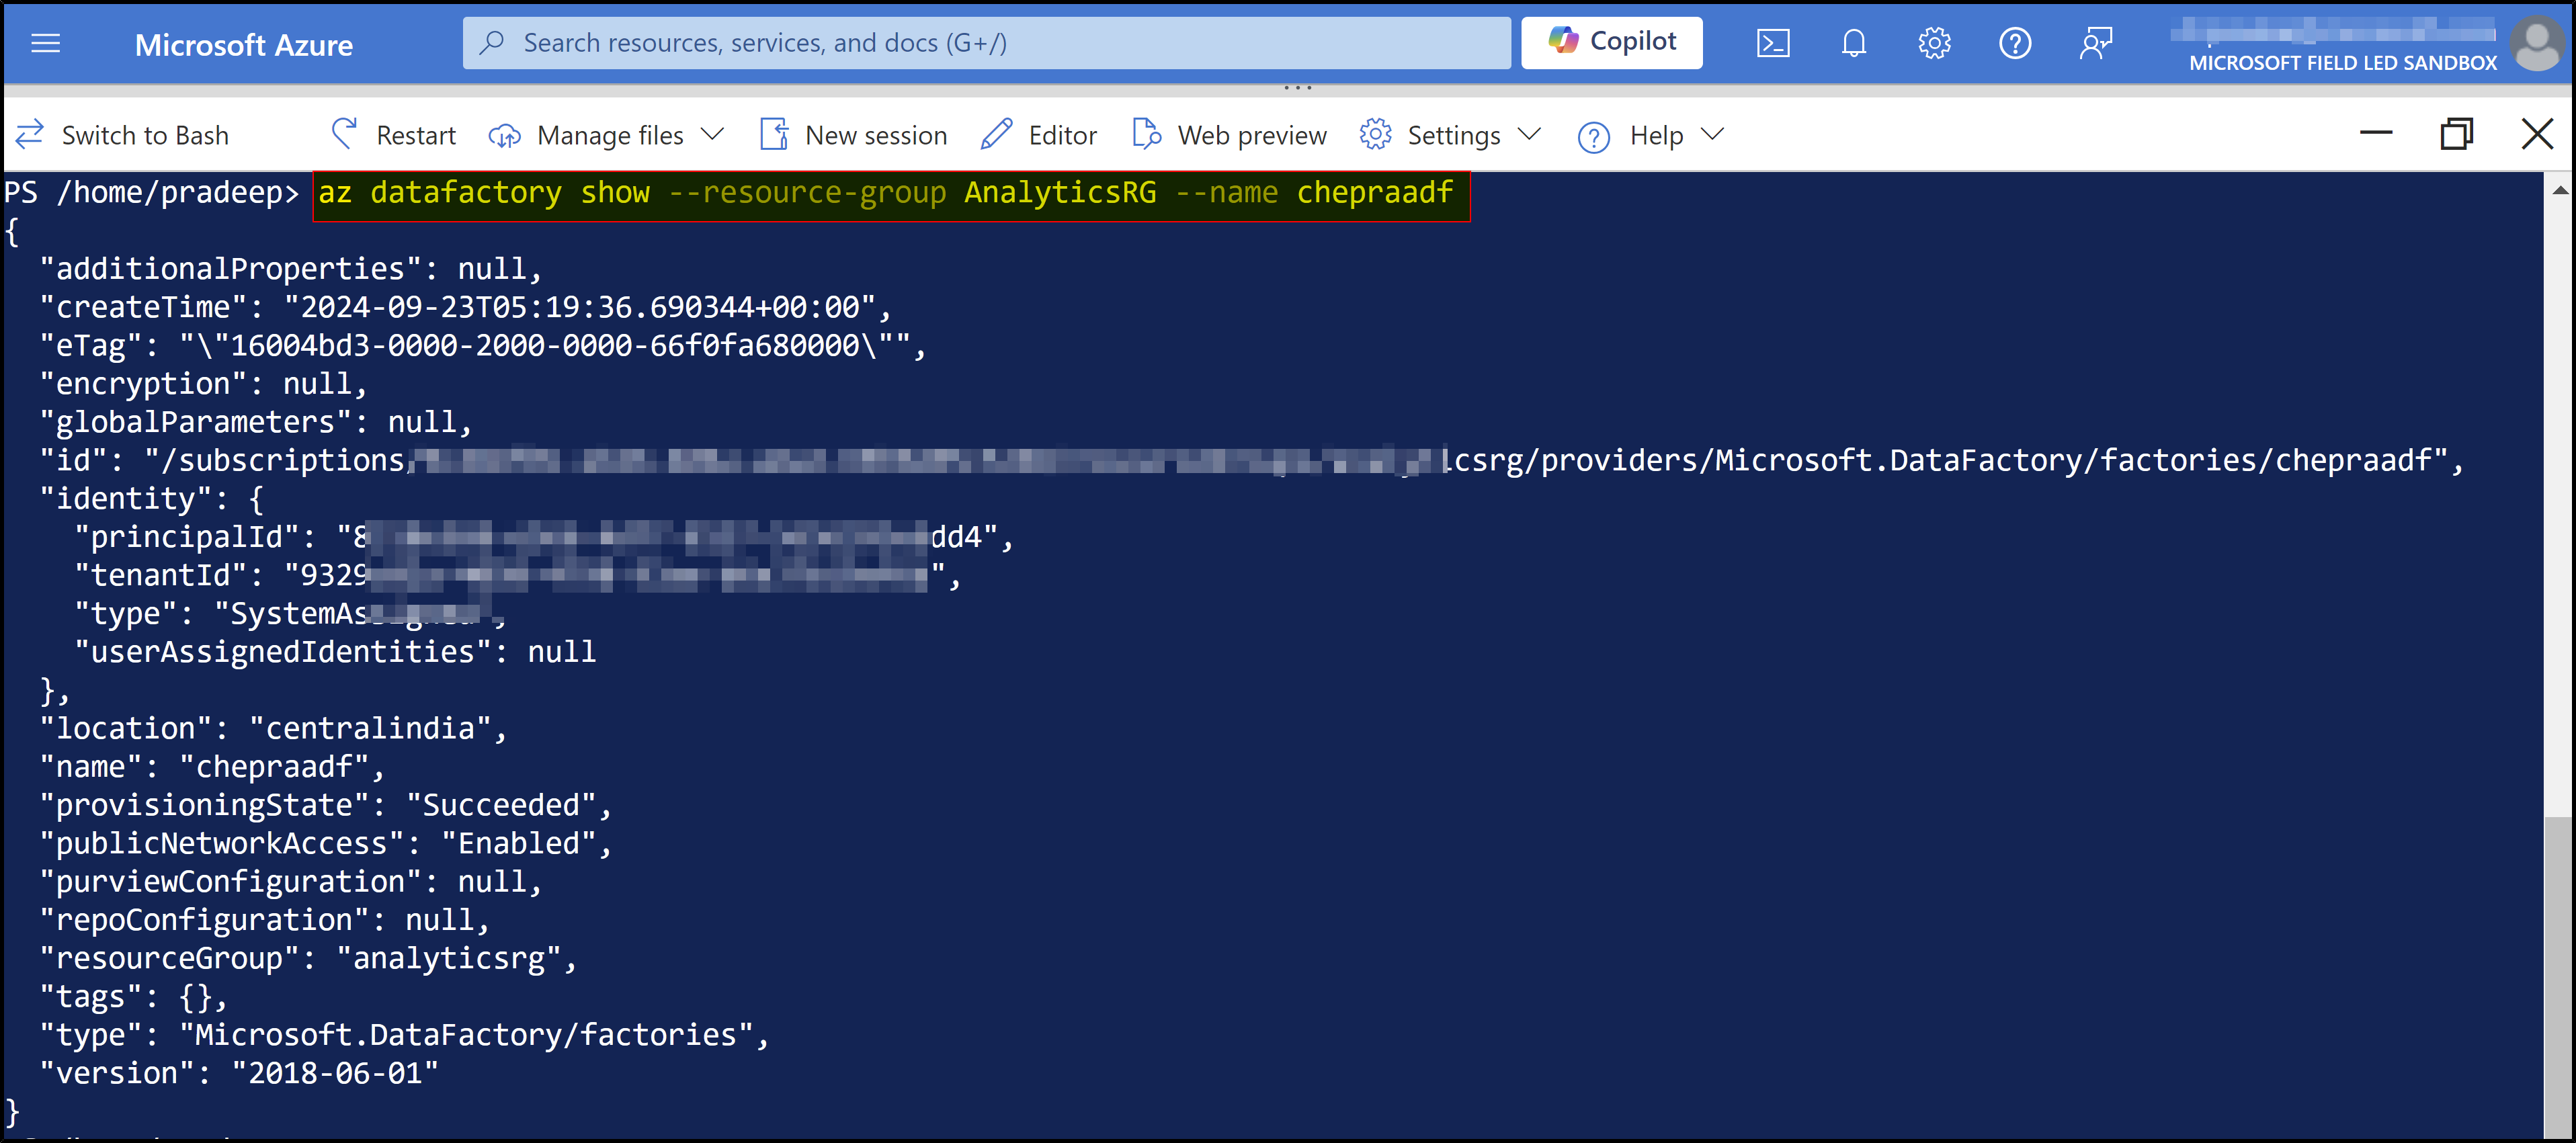The width and height of the screenshot is (2576, 1143).
Task: Click the "userAssignedIdentities": null line
Action: [335, 653]
